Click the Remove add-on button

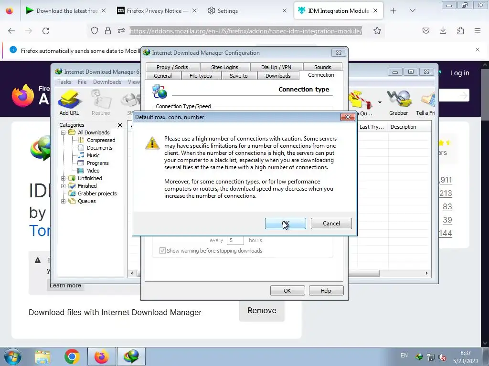point(262,311)
